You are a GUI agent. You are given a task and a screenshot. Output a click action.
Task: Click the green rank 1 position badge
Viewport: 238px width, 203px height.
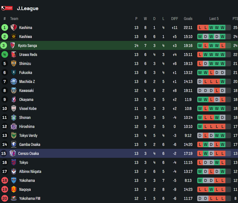pyautogui.click(x=5, y=27)
